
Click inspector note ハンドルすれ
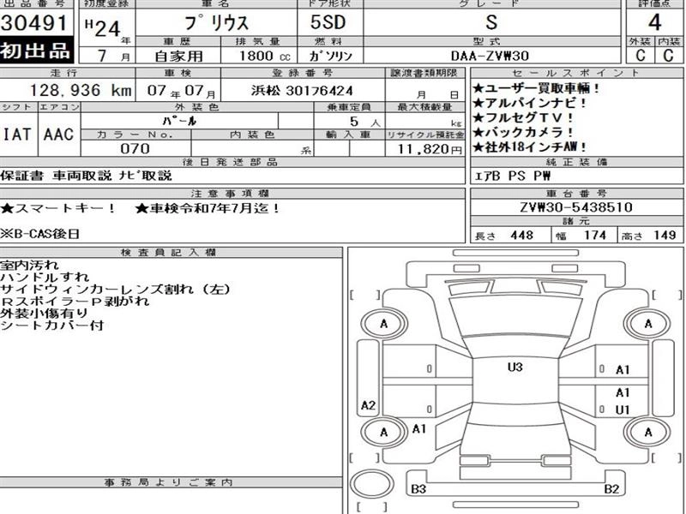point(45,277)
